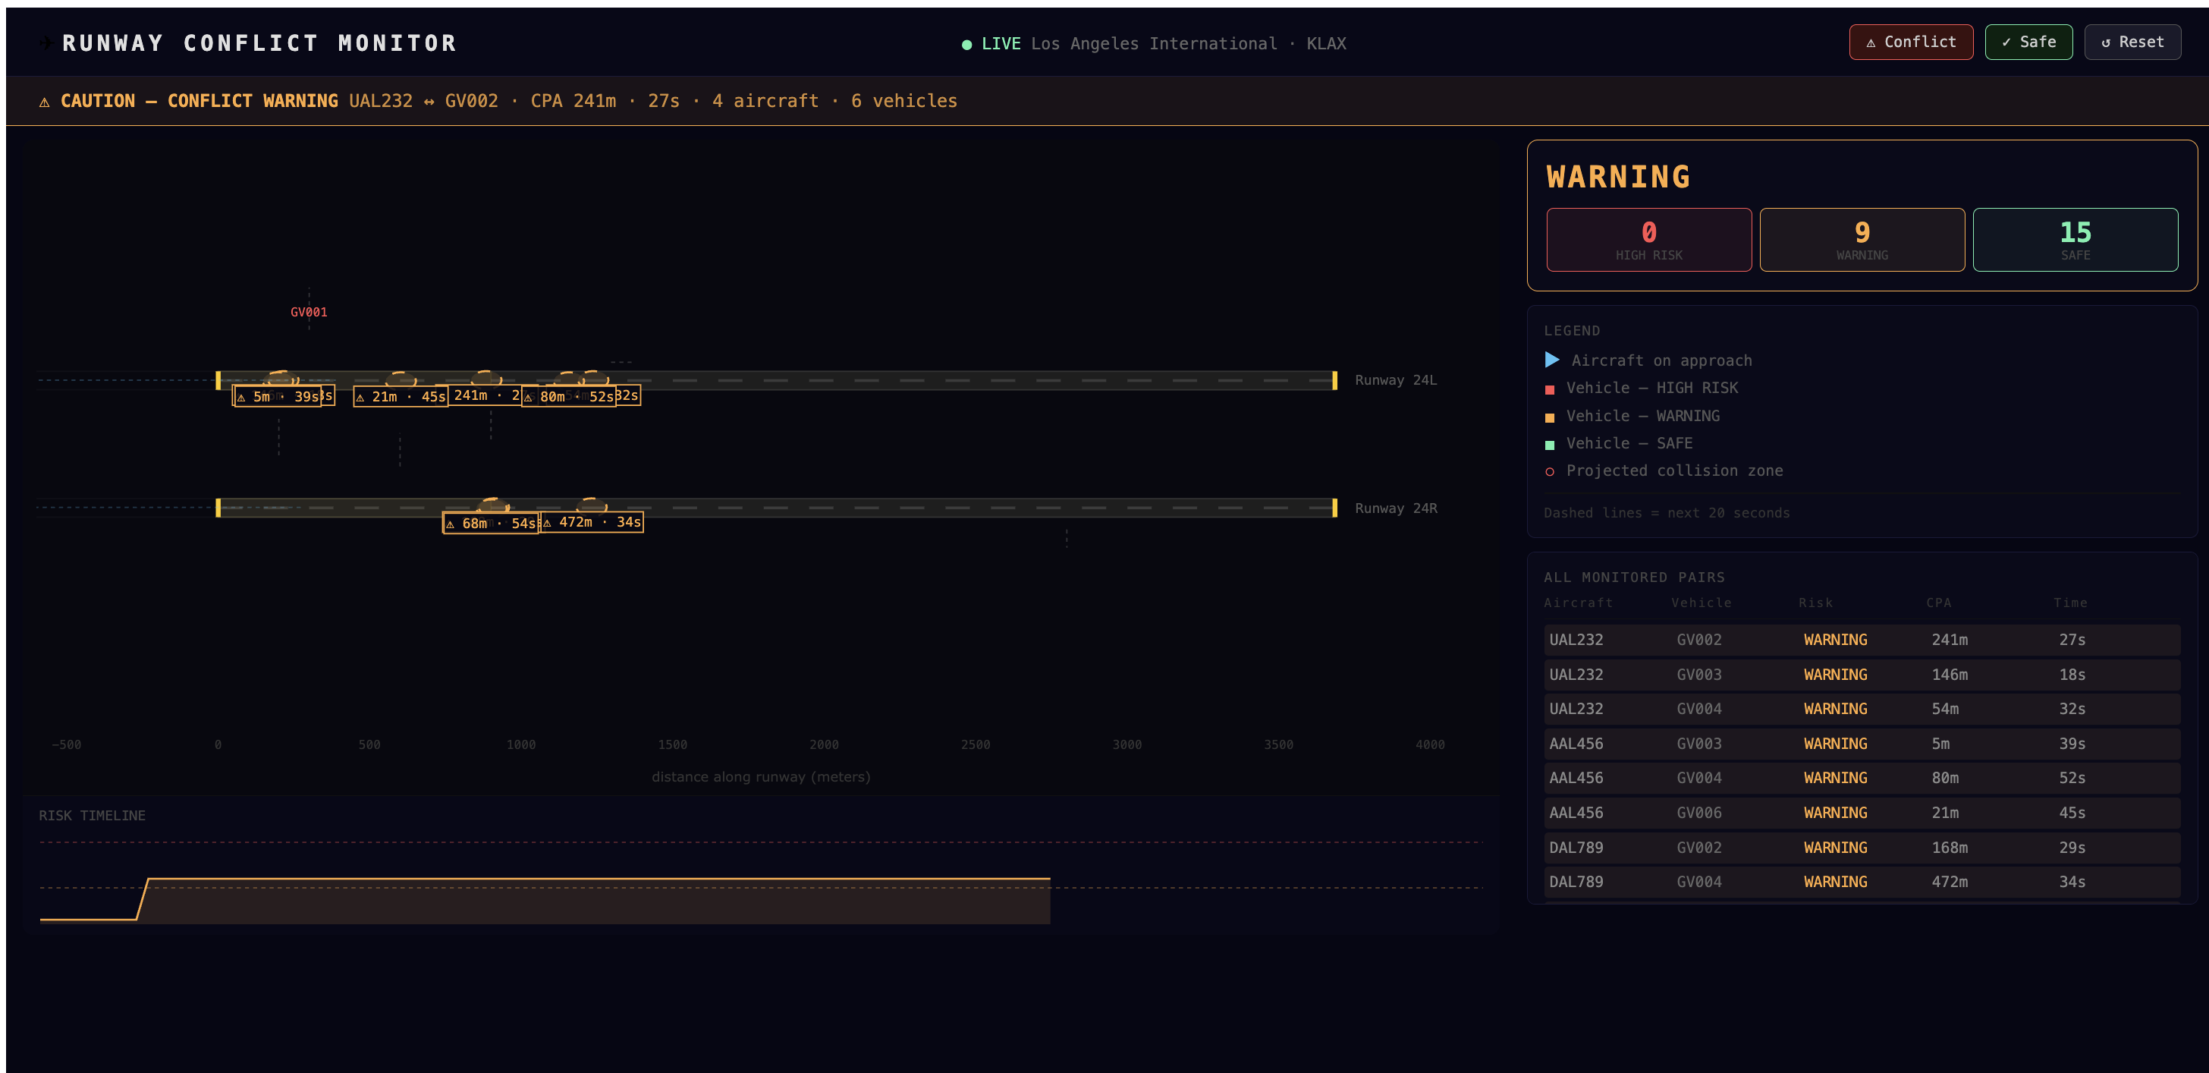Select the 15 SAFE counter card
2209x1073 pixels.
(2075, 240)
